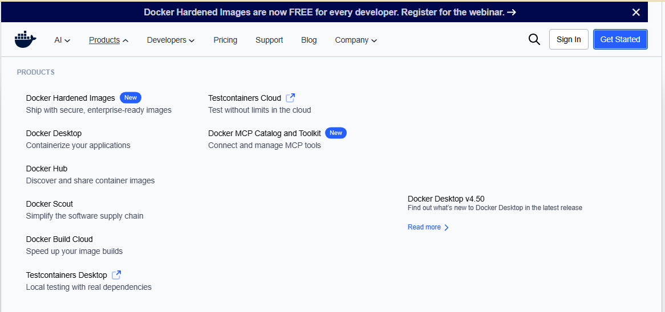Click the PRODUCTS section heading
Screen dimensions: 665x312
[x=35, y=72]
